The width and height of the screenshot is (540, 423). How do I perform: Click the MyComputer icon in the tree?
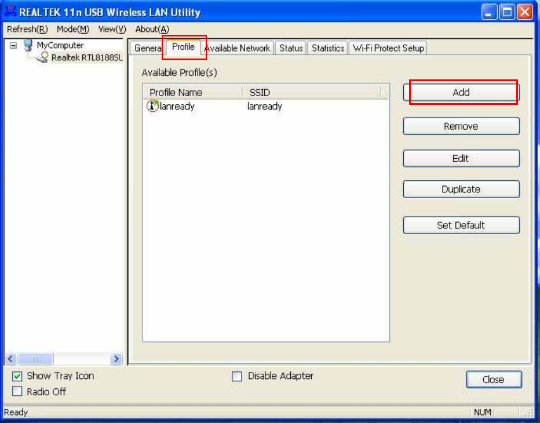click(28, 45)
